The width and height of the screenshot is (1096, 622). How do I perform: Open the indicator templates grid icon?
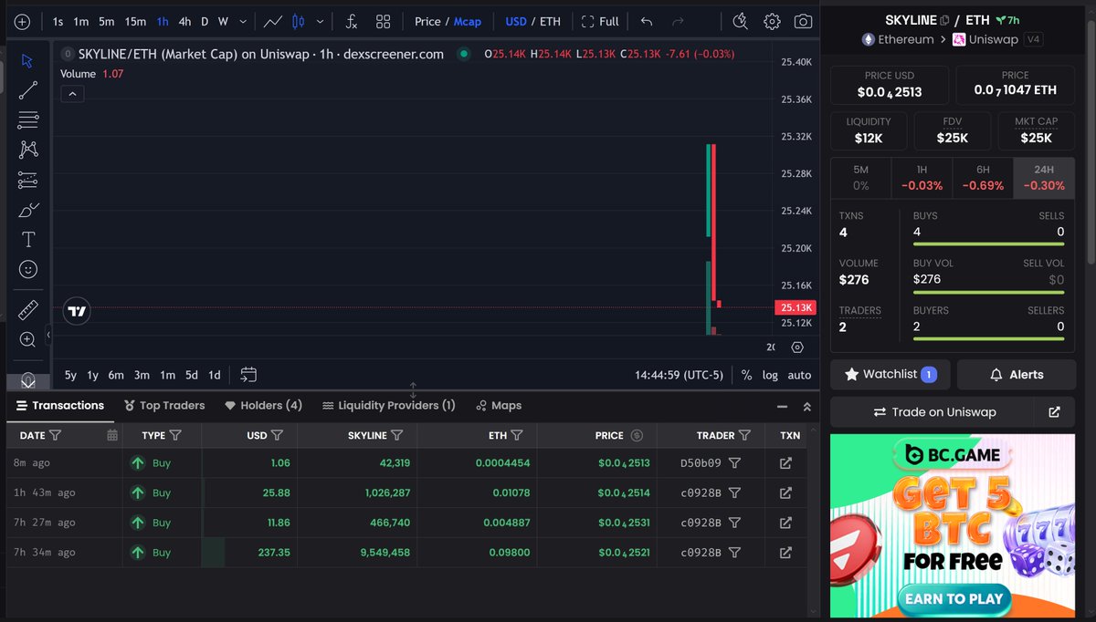point(384,21)
